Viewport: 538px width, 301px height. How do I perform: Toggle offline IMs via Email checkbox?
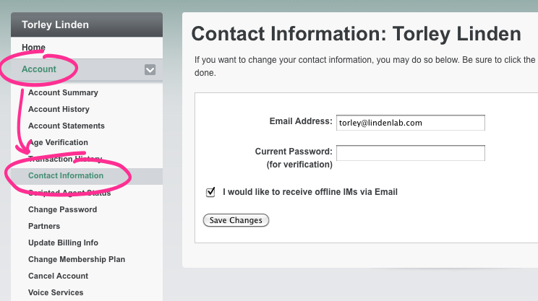coord(211,192)
